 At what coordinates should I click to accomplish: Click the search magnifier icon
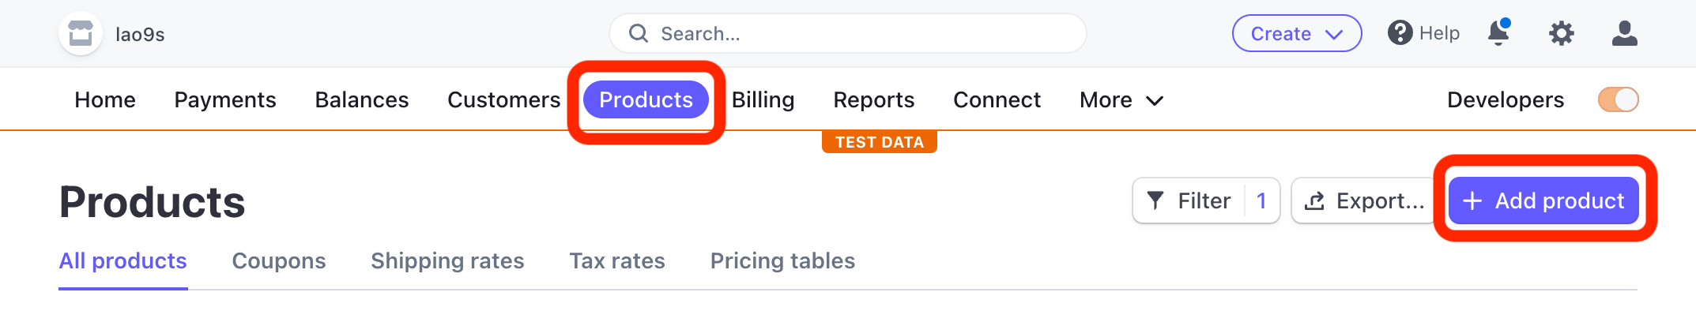pyautogui.click(x=639, y=33)
